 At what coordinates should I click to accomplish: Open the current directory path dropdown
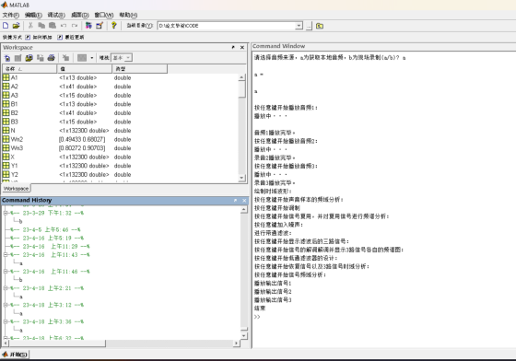pos(299,26)
